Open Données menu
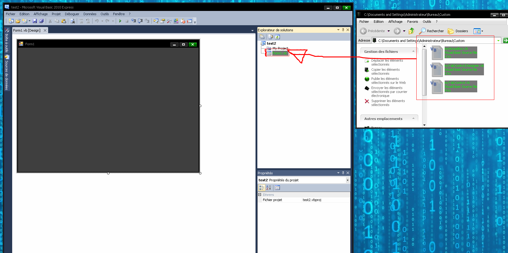Viewport: 508px width, 253px height. click(x=90, y=14)
